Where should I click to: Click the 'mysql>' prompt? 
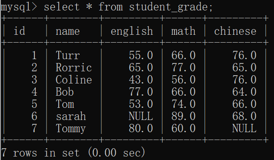(x=19, y=7)
